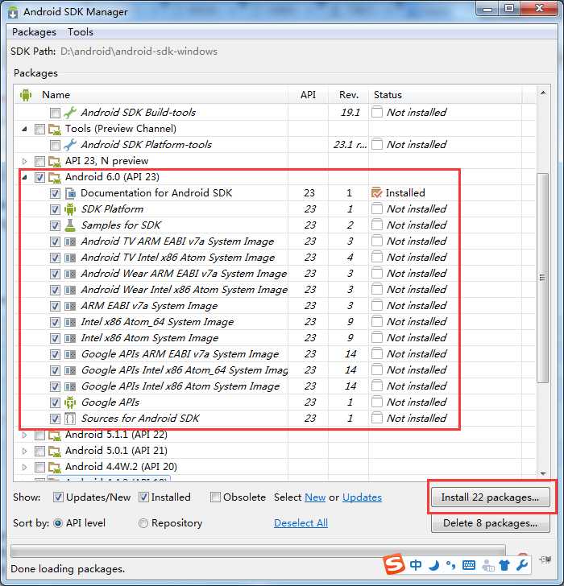The width and height of the screenshot is (564, 586).
Task: Click the Sogou wrench settings icon
Action: point(522,565)
